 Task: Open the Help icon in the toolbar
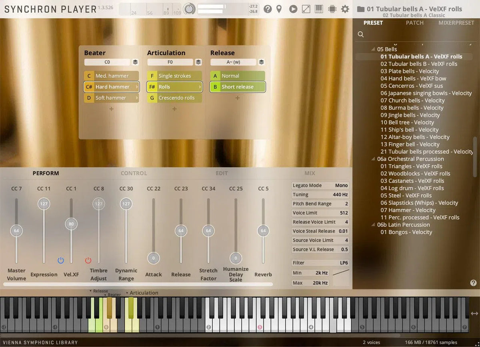[x=268, y=9]
